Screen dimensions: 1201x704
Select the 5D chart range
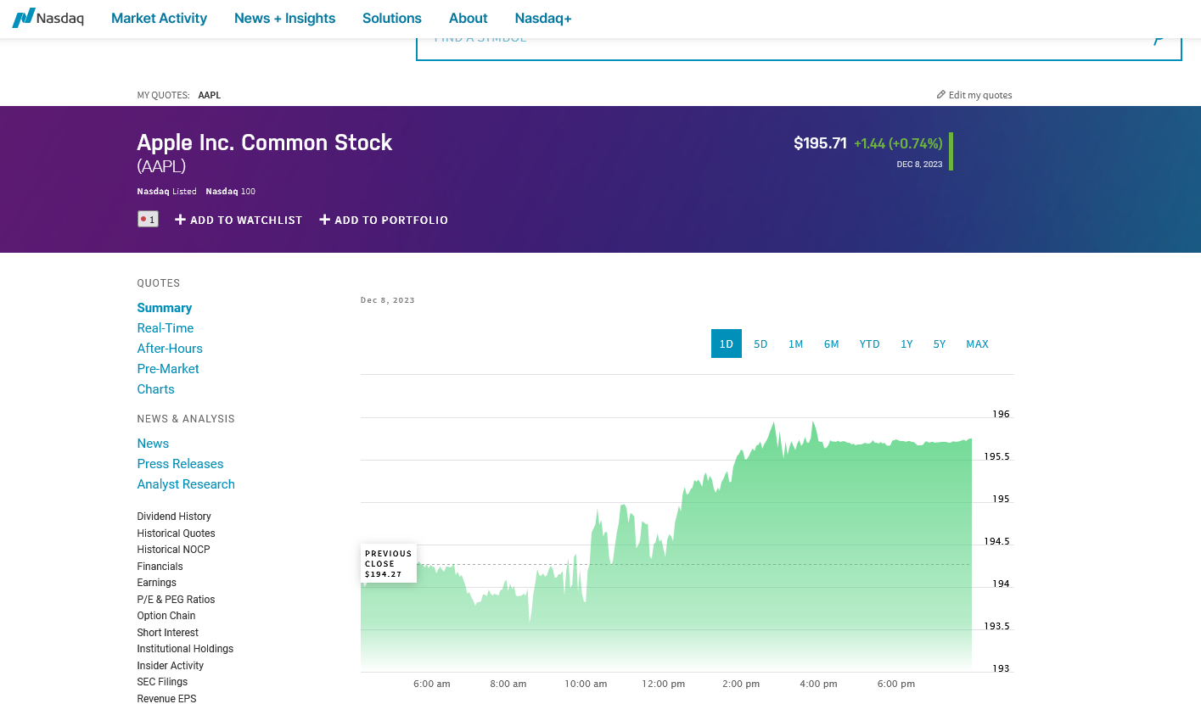760,344
